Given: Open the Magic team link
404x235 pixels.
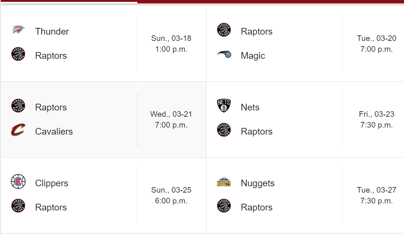Looking at the screenshot, I should pyautogui.click(x=253, y=56).
